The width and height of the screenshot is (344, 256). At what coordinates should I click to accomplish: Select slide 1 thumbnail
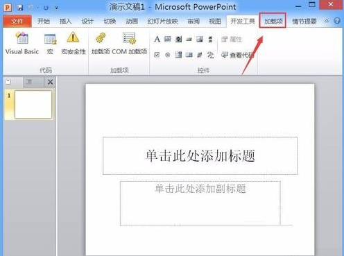point(33,105)
